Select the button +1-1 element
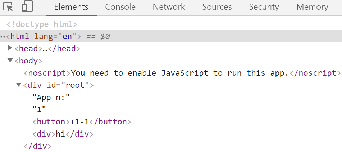This screenshot has width=342, height=152. (82, 122)
